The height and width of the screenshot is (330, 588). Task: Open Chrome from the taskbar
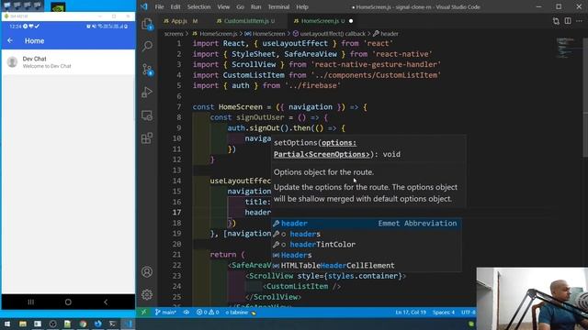click(83, 324)
